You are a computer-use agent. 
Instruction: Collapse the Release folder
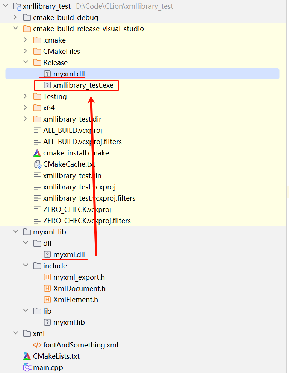pos(26,62)
